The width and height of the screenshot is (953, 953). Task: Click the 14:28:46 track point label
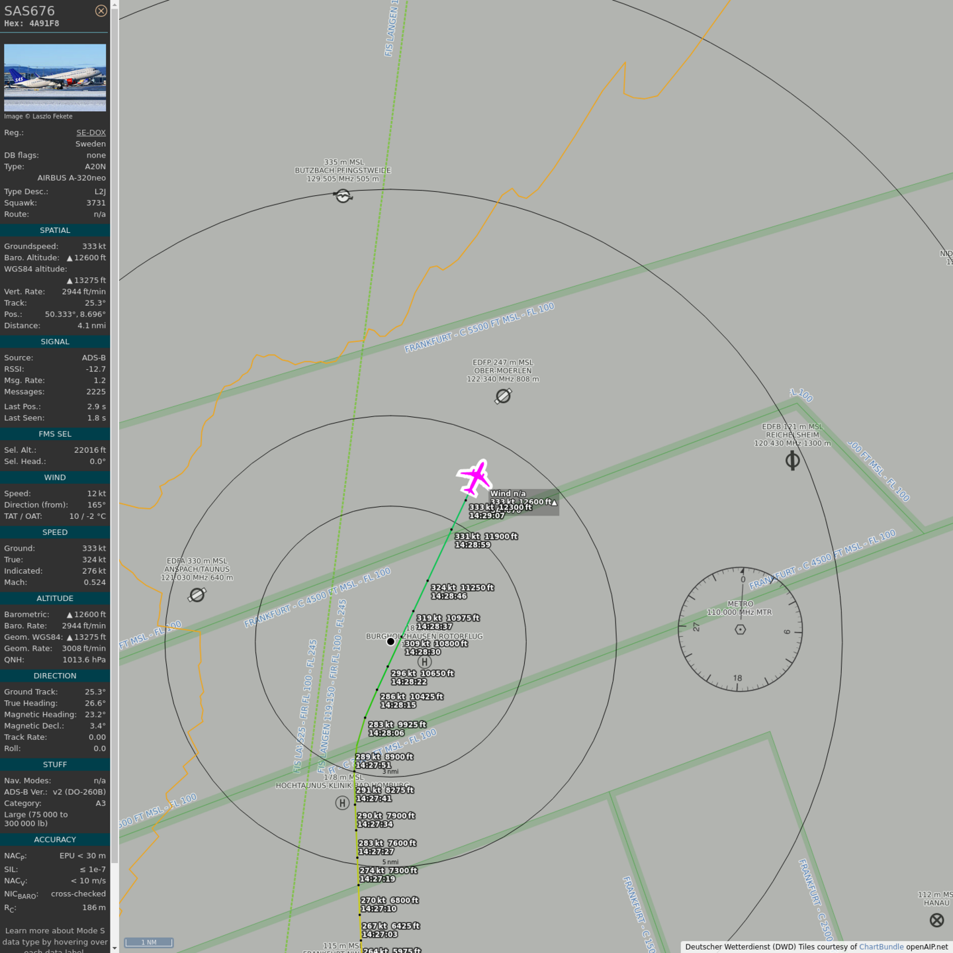coord(449,596)
